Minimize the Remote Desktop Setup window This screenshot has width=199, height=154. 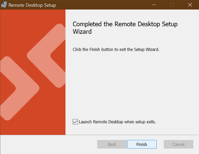pyautogui.click(x=154, y=5)
